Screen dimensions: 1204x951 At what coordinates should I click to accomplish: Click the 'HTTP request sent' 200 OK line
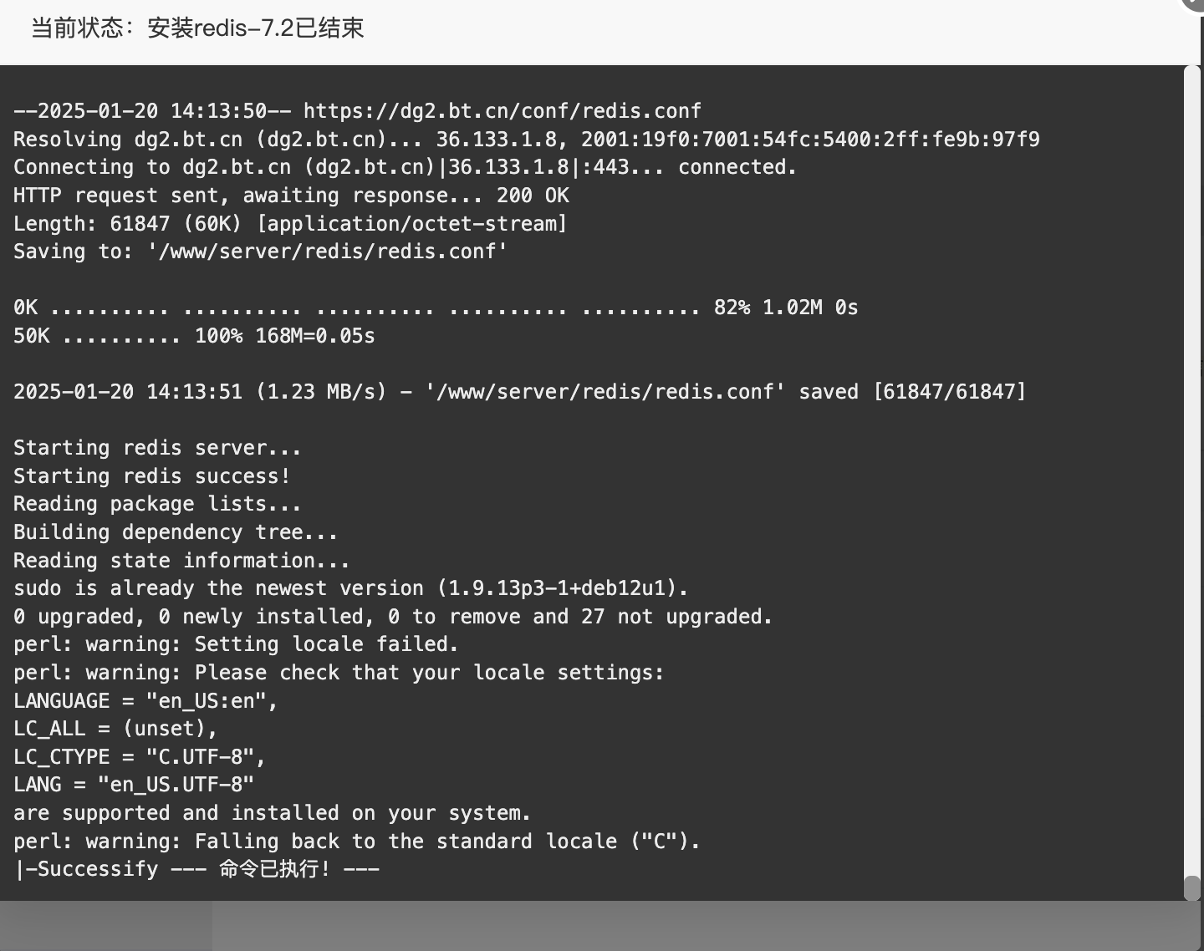(x=291, y=196)
